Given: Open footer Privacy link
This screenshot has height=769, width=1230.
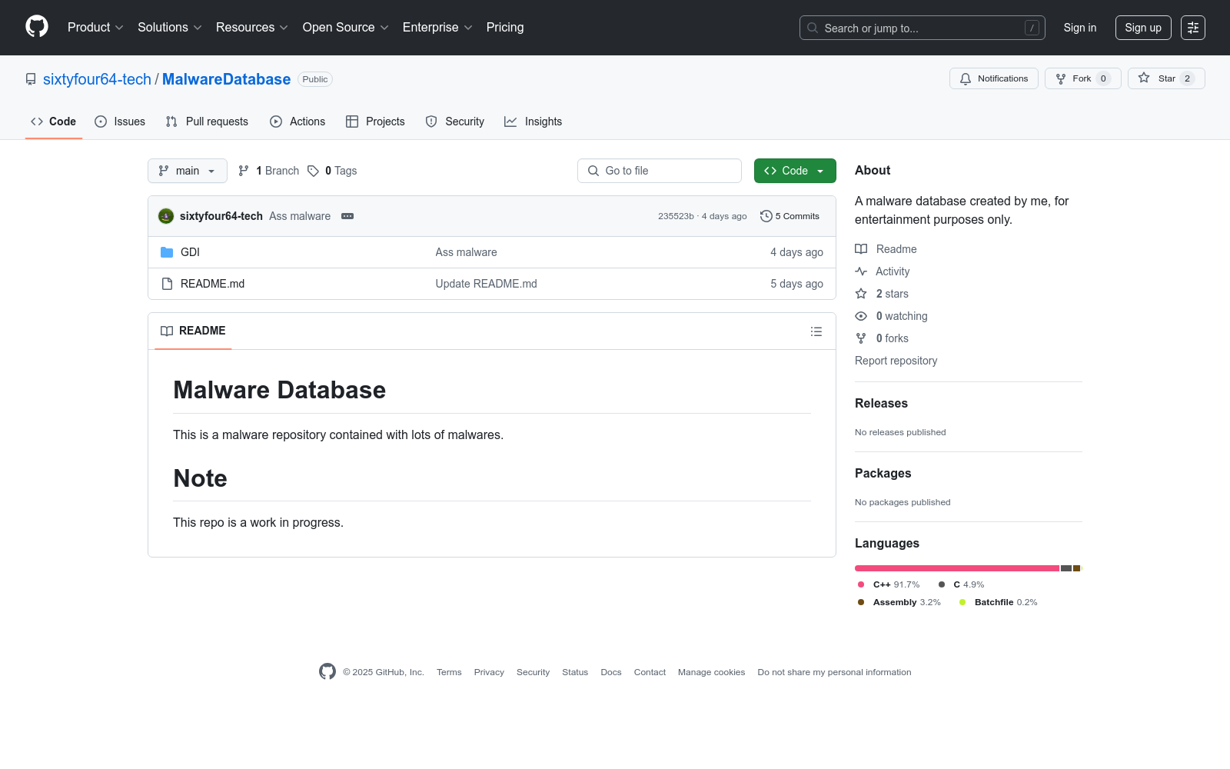Looking at the screenshot, I should pos(489,672).
